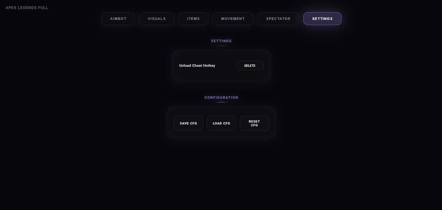Screen dimensions: 442x210
Task: Click the purple divider under Settings heading
Action: tap(221, 46)
